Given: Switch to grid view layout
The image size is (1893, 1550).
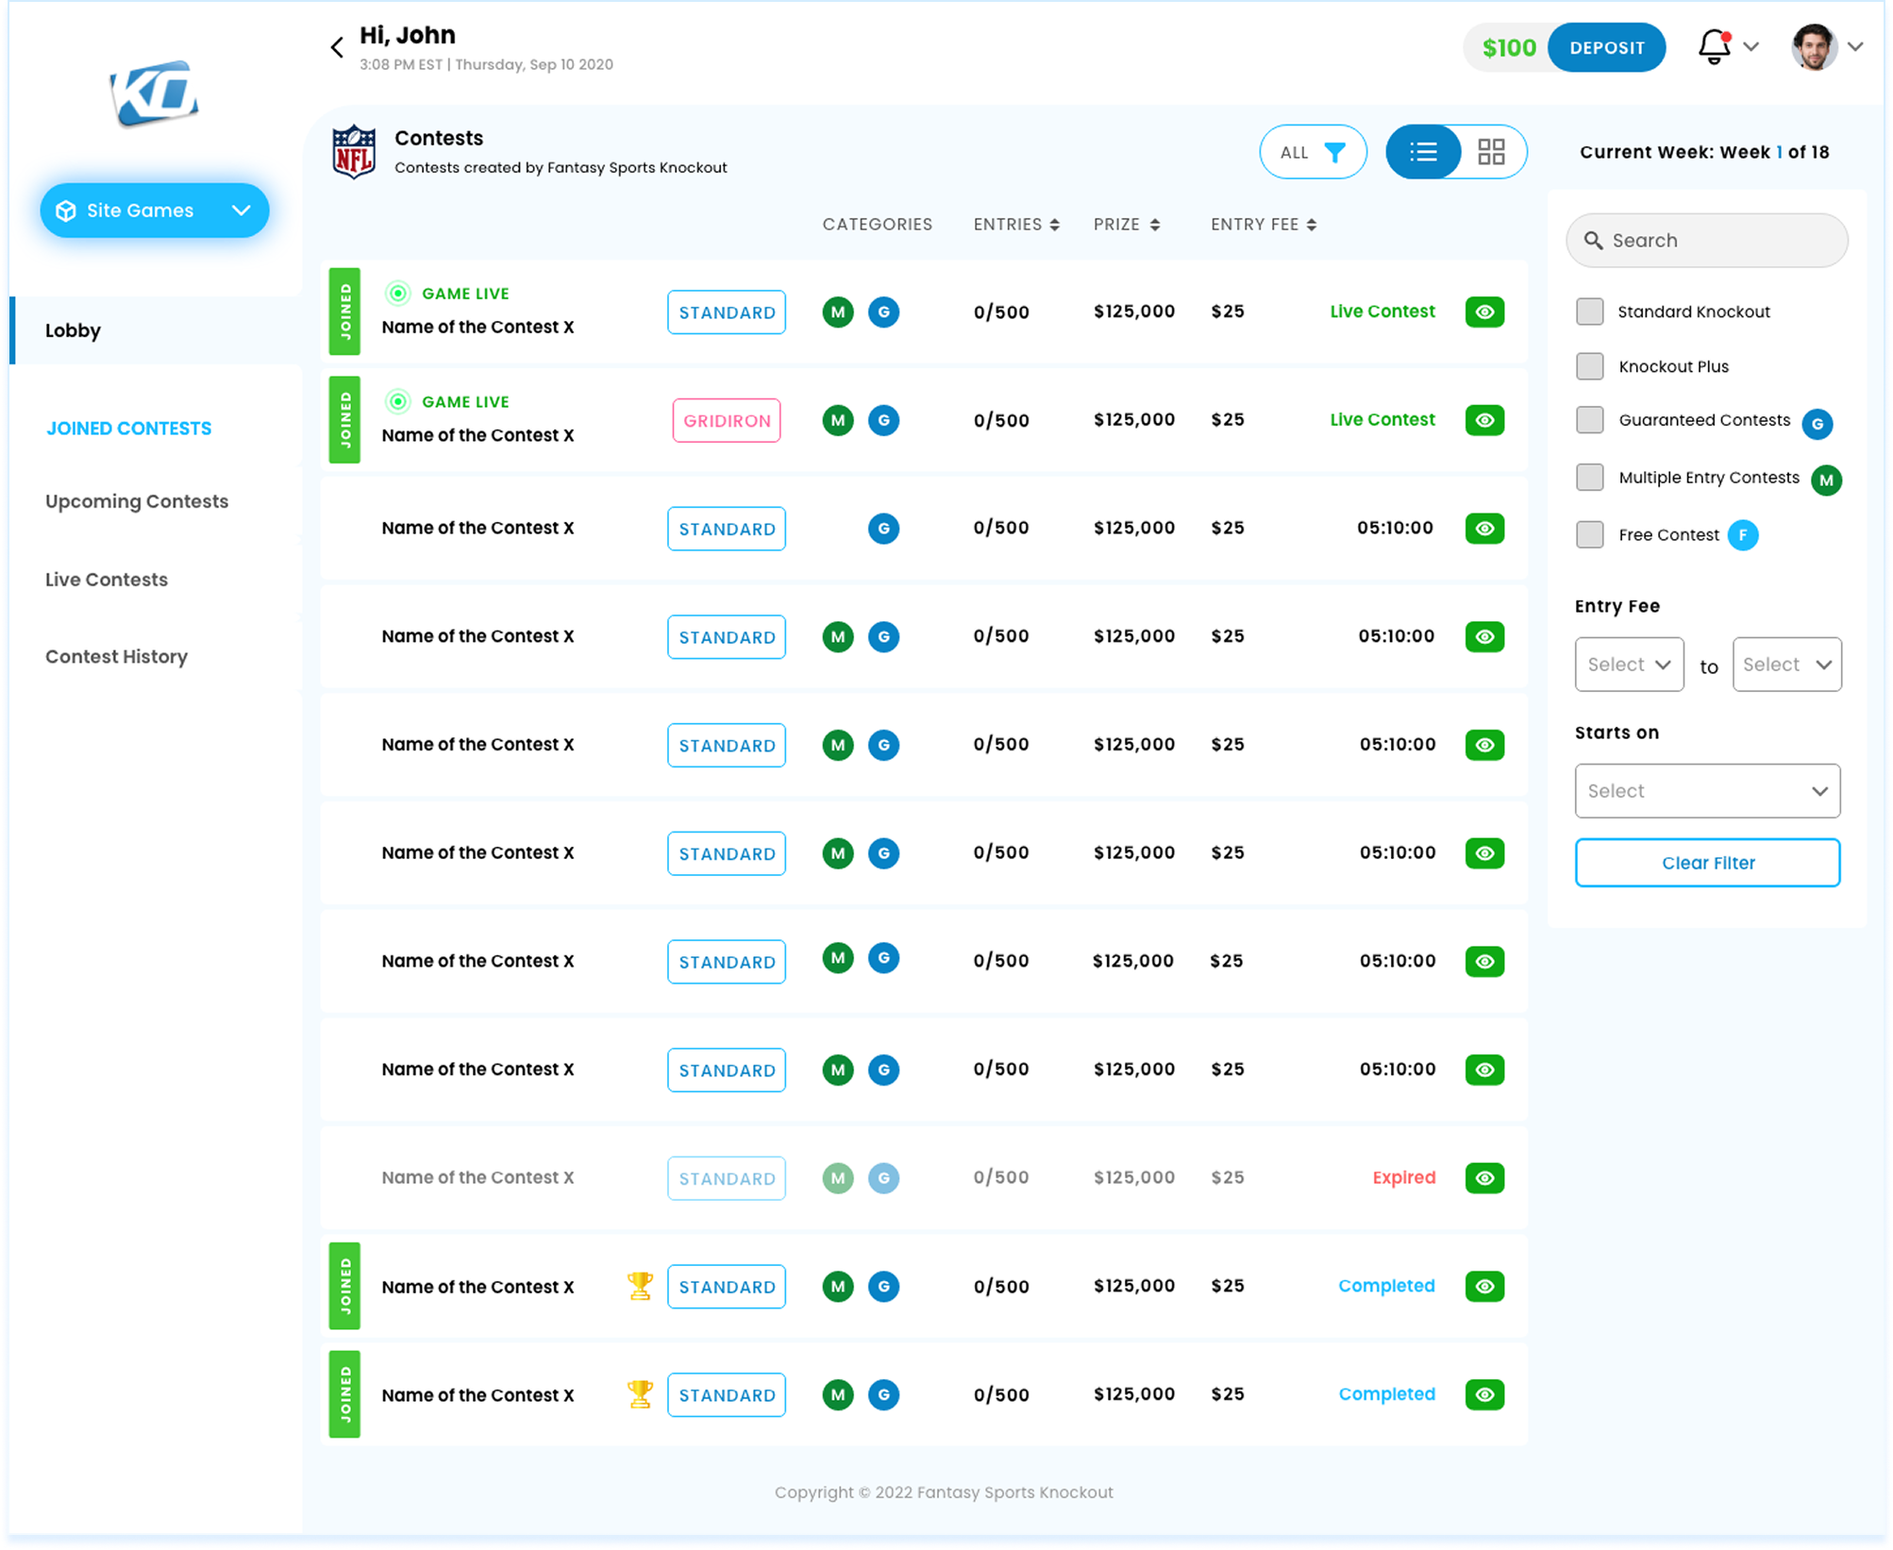Looking at the screenshot, I should (x=1491, y=152).
